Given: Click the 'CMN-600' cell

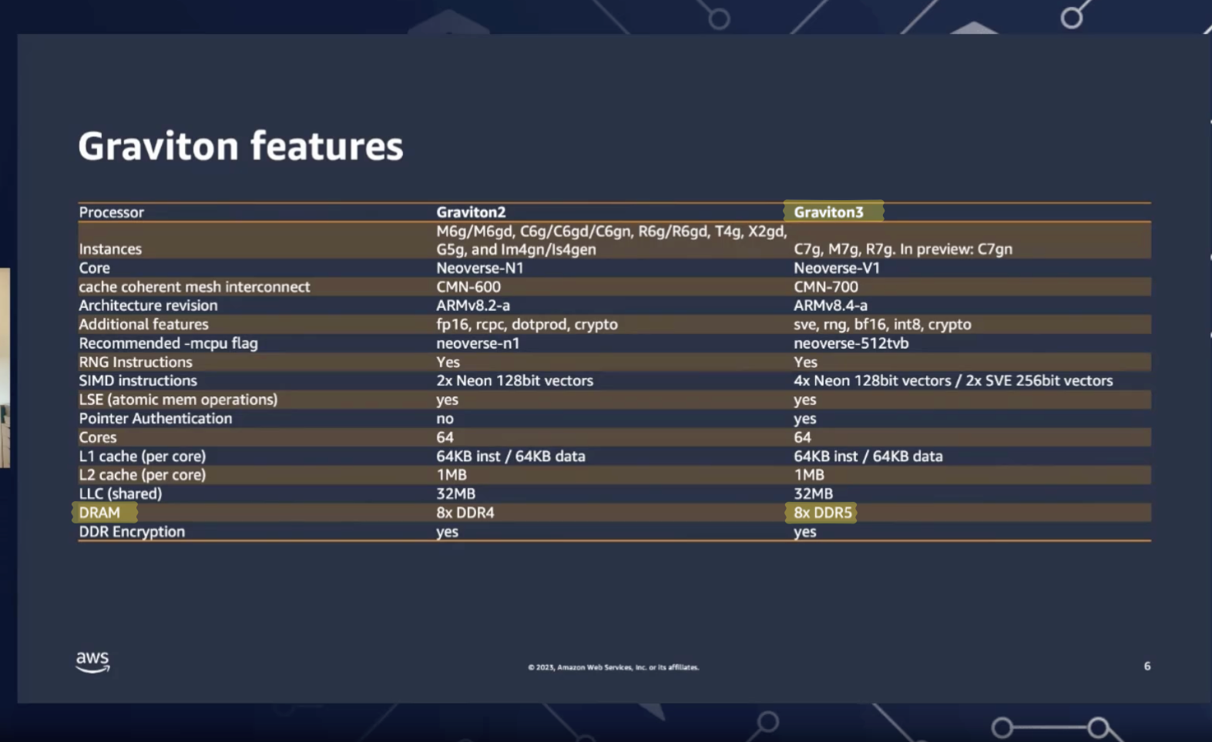Looking at the screenshot, I should point(468,286).
